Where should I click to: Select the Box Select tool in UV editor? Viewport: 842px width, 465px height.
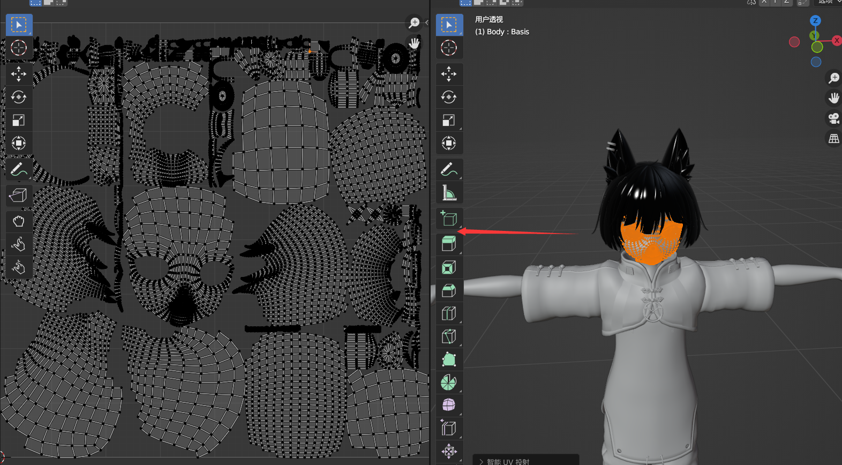tap(19, 25)
